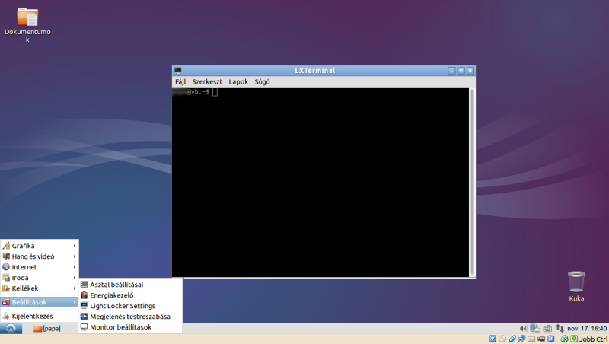Open the Fájl menu in LXTerminal
This screenshot has width=609, height=344.
[180, 82]
